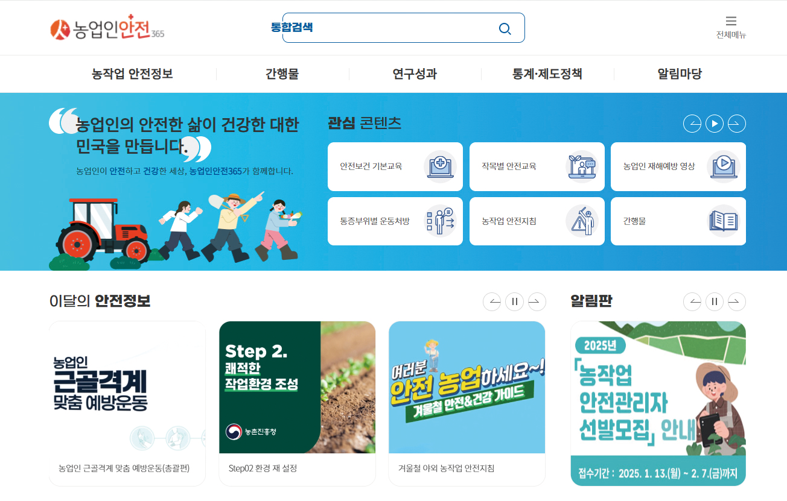Click the 농업인안전365 logo
The height and width of the screenshot is (501, 787).
pos(107,28)
